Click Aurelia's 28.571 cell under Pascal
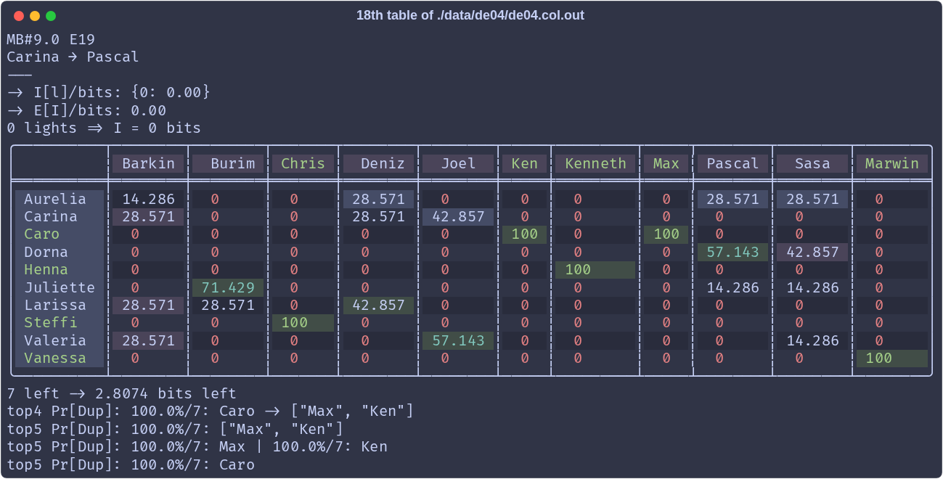 [732, 199]
